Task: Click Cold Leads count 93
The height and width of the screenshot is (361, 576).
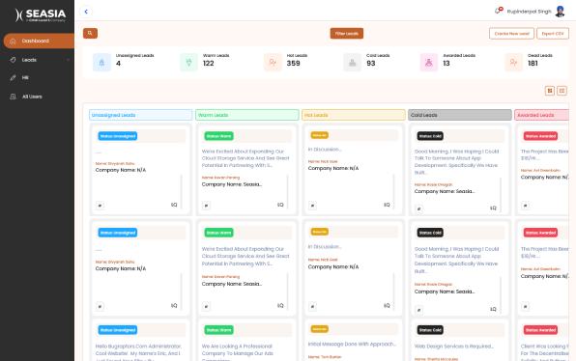Action: (x=371, y=64)
